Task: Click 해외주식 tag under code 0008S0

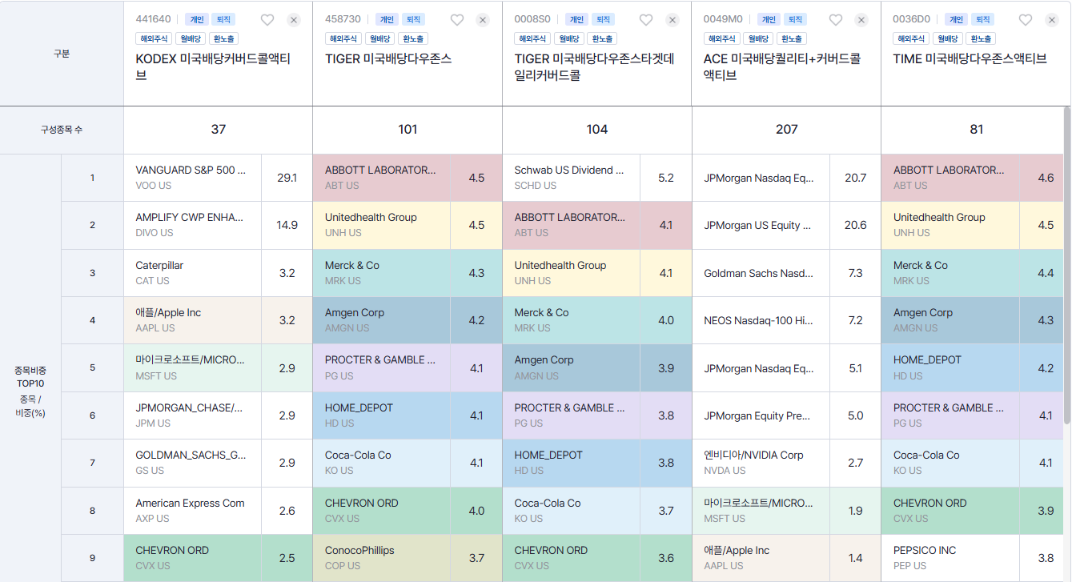Action: coord(532,38)
